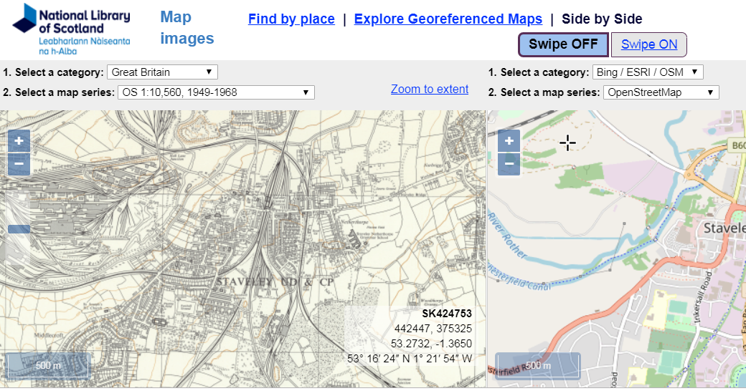Viewport: 746px width, 391px height.
Task: Click the right '2. Select a map series:' label
Action: pyautogui.click(x=544, y=92)
